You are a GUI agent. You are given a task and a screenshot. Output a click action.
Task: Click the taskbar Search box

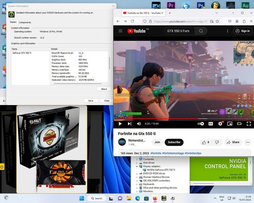(x=97, y=198)
